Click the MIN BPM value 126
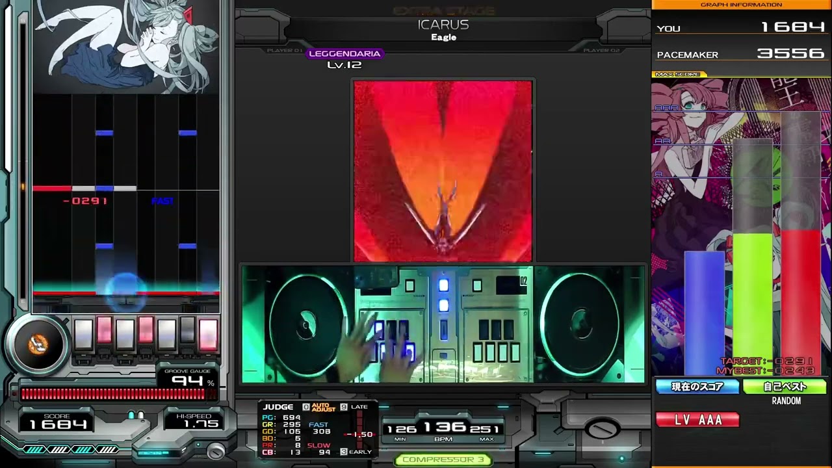 click(x=401, y=429)
